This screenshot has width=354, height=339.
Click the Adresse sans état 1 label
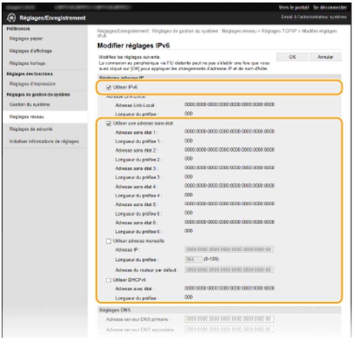click(136, 132)
